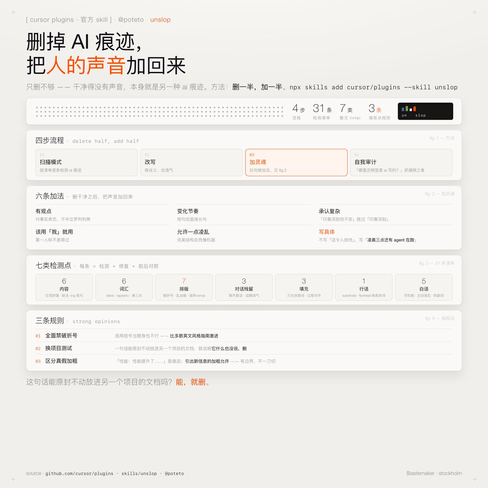Click the '3 条 强观点规则' stat

pos(379,111)
